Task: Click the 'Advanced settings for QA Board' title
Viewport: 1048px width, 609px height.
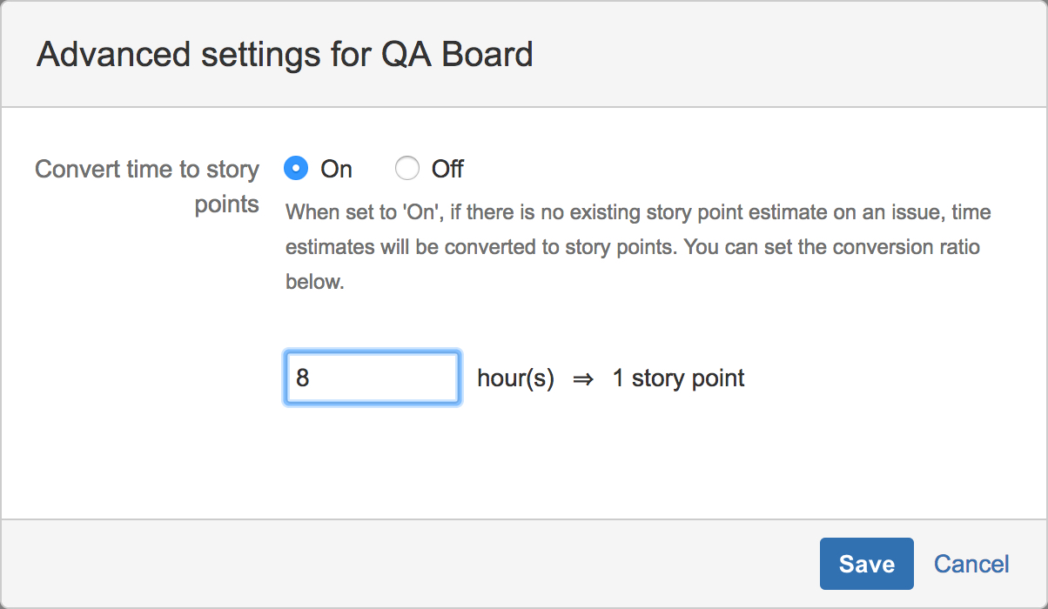Action: [285, 55]
